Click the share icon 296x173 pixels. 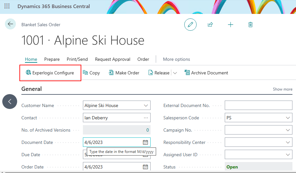point(210,25)
